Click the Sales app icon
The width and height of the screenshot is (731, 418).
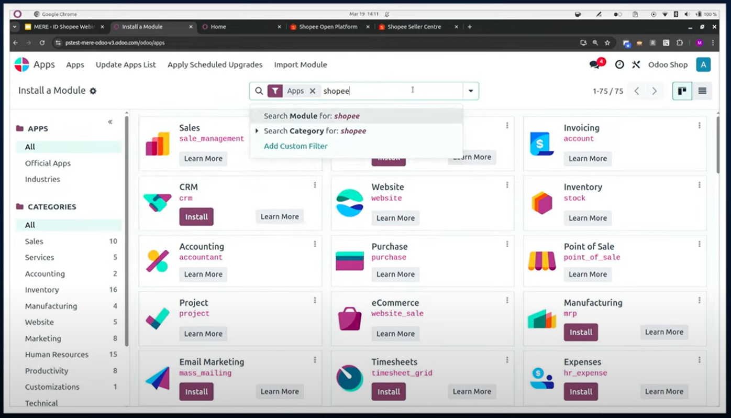point(158,144)
